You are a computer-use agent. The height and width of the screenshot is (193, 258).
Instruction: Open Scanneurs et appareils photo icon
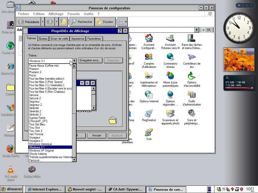point(170,117)
